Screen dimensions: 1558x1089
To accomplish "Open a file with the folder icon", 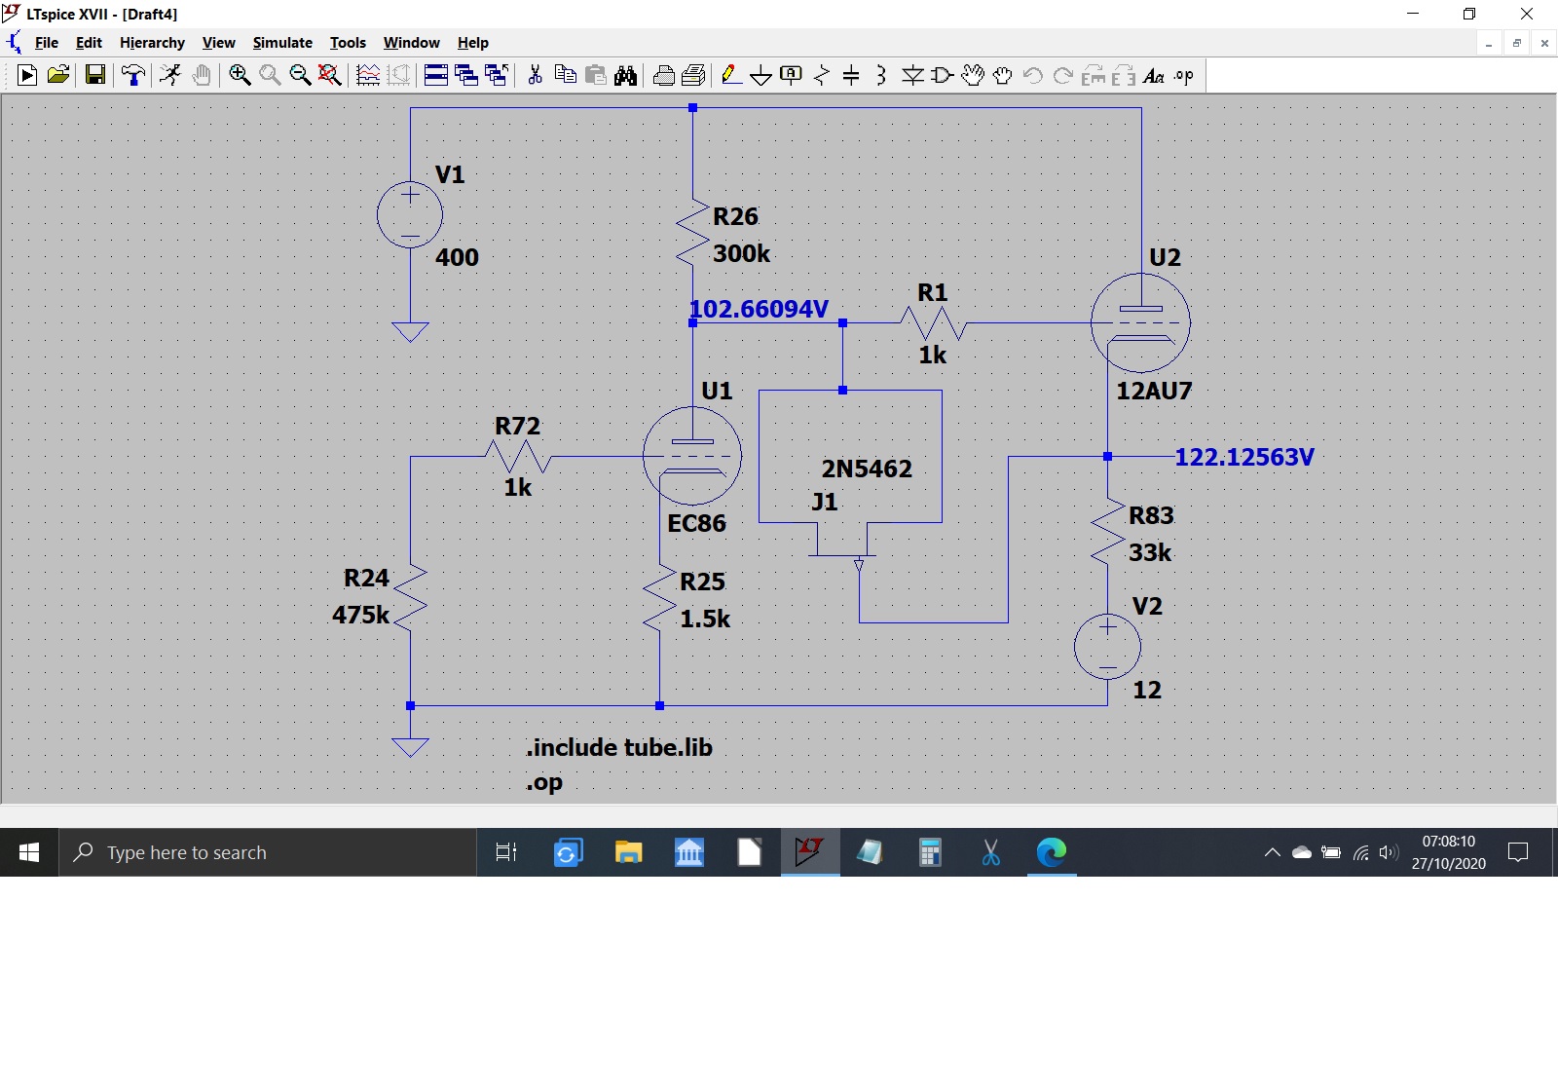I will tap(58, 76).
